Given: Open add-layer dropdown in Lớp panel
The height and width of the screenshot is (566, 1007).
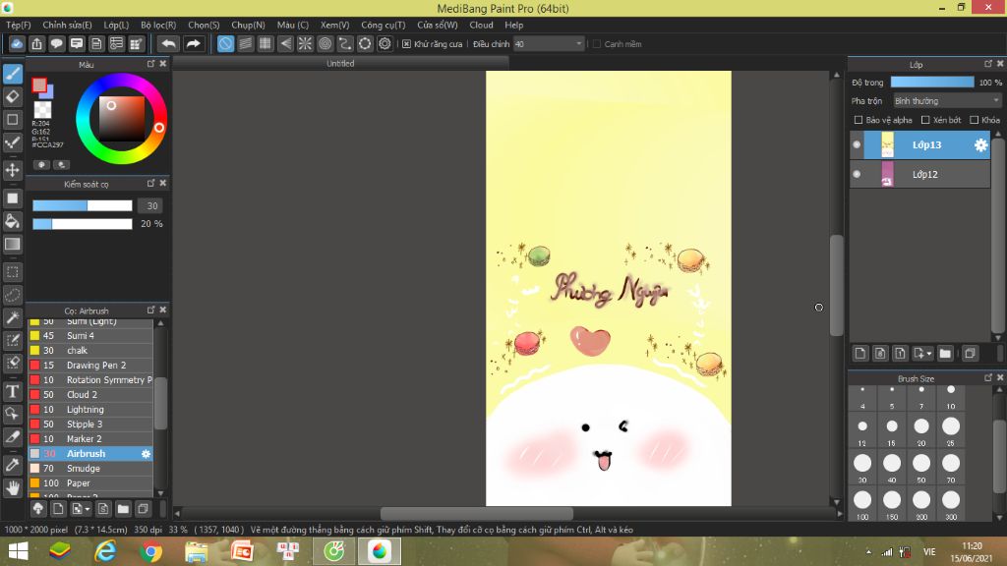Looking at the screenshot, I should (922, 354).
